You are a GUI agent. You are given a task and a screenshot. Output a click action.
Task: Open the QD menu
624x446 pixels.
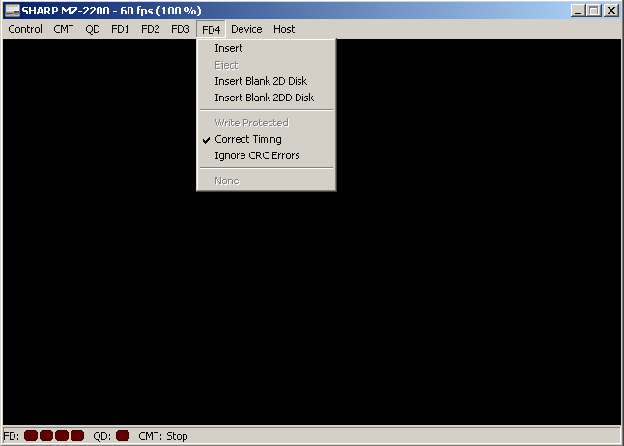[93, 29]
